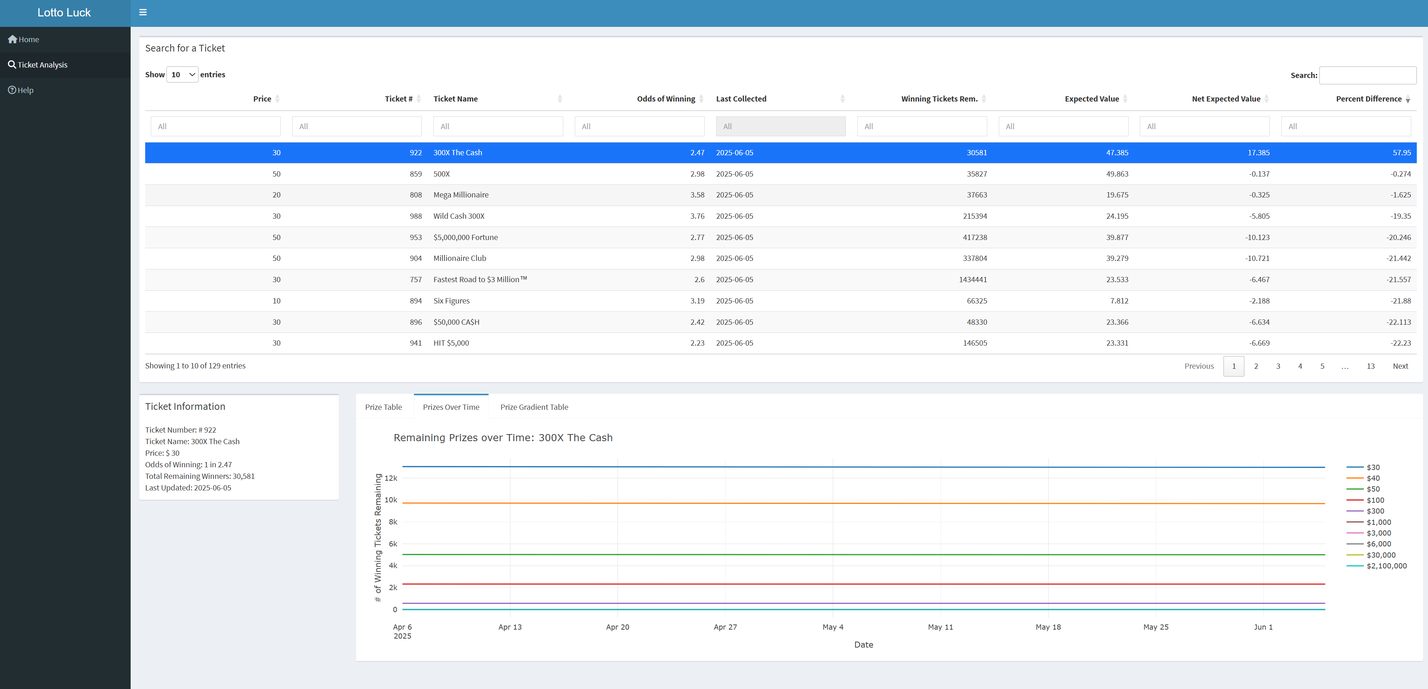Image resolution: width=1428 pixels, height=689 pixels.
Task: Click the hamburger sidebar toggle icon
Action: [143, 12]
